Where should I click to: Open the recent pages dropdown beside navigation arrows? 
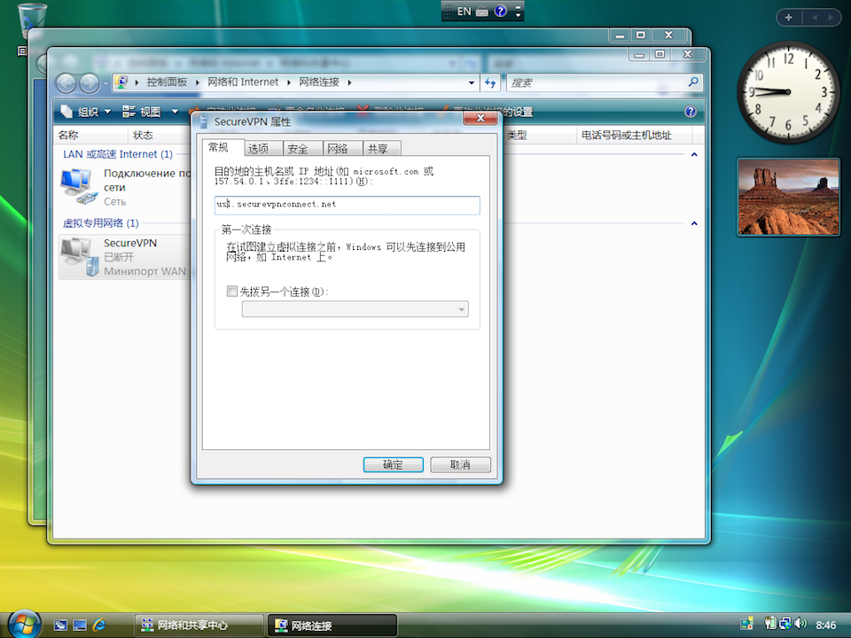[x=105, y=83]
